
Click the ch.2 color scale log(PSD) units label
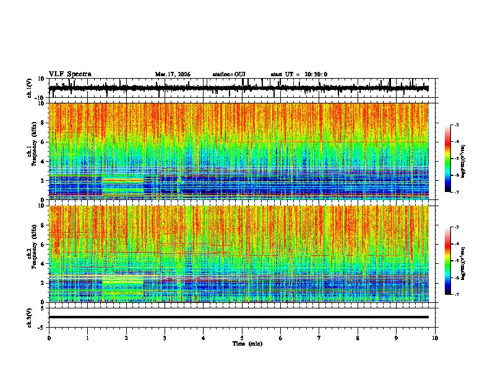pos(463,263)
